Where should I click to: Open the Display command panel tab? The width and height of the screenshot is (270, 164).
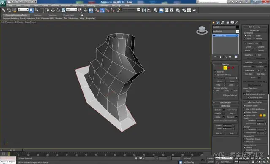(x=232, y=22)
